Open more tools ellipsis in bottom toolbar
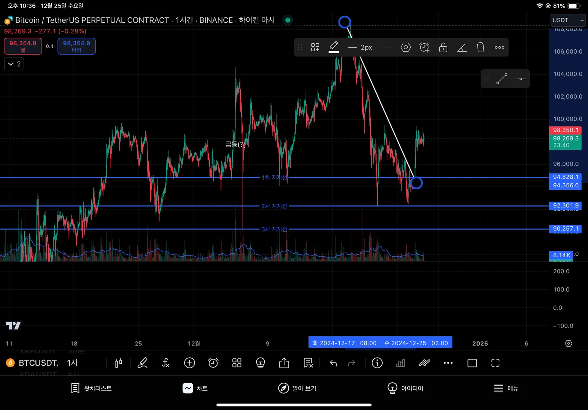Viewport: 588px width, 410px height. click(x=448, y=363)
